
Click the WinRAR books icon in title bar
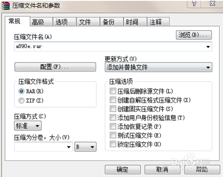[x=6, y=6]
